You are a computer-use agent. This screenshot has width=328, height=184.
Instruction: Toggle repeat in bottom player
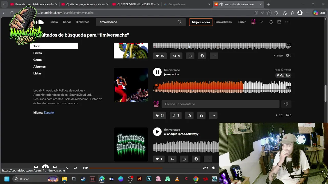click(x=75, y=168)
